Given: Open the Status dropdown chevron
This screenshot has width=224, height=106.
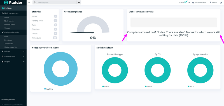Looking at the screenshot, I should 189,3.
